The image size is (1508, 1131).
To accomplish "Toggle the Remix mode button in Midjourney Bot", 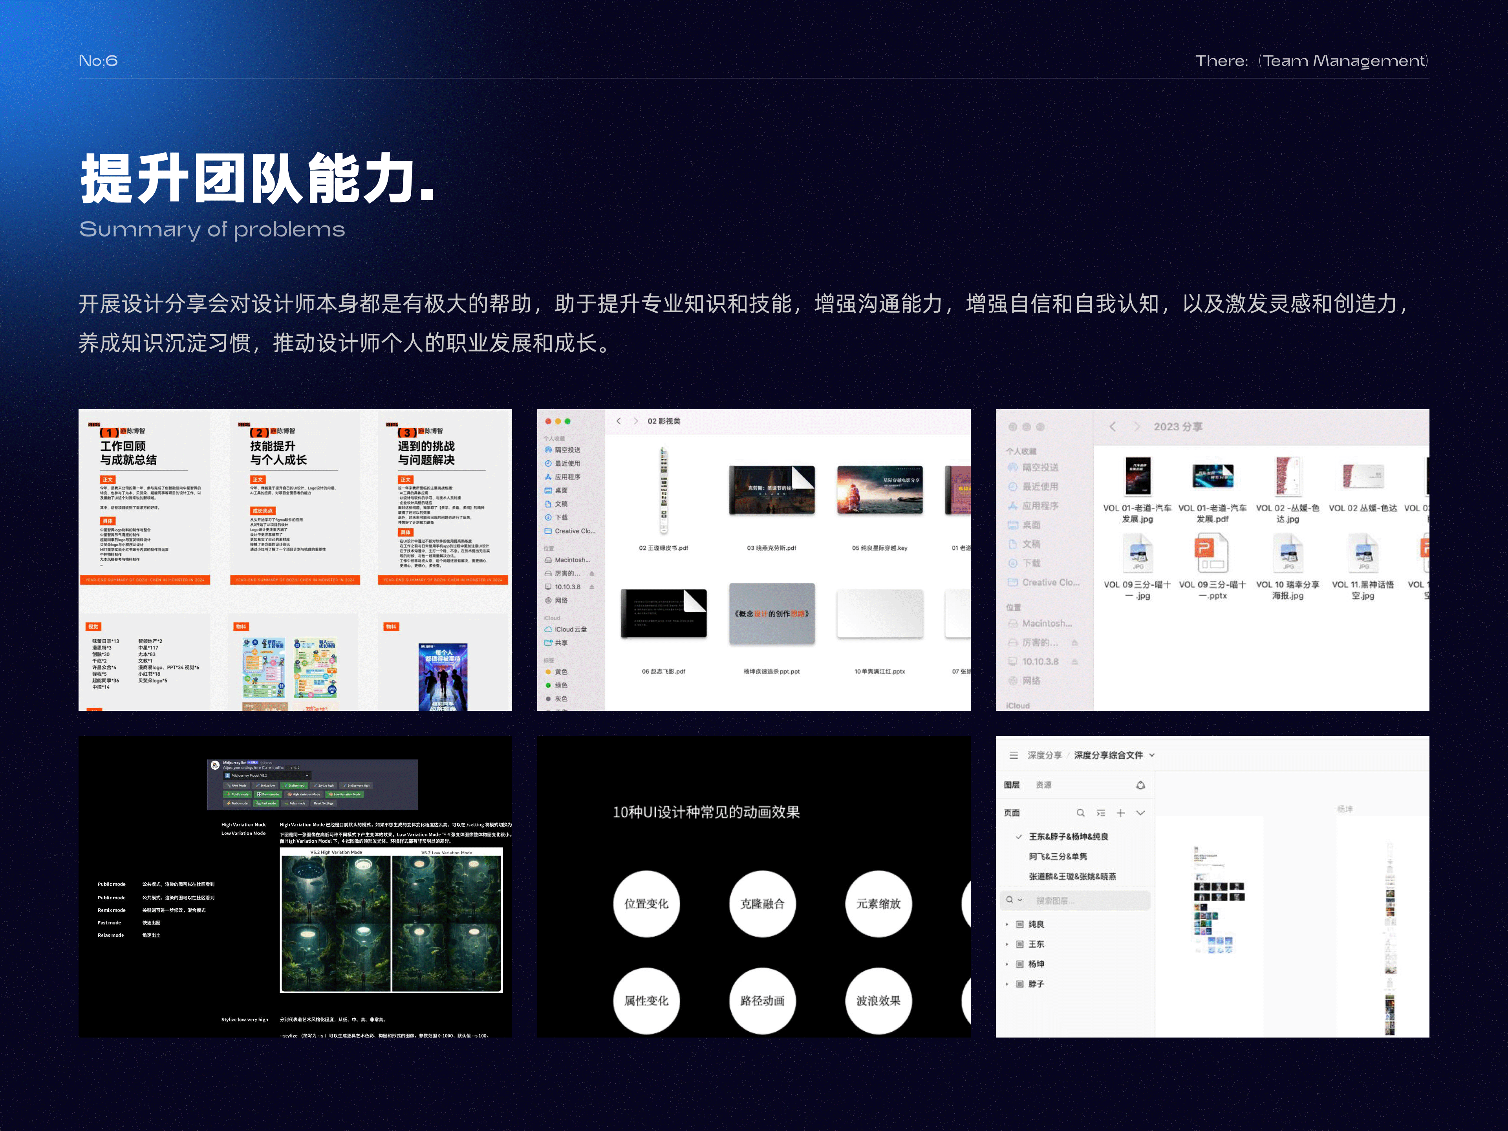I will tap(268, 795).
